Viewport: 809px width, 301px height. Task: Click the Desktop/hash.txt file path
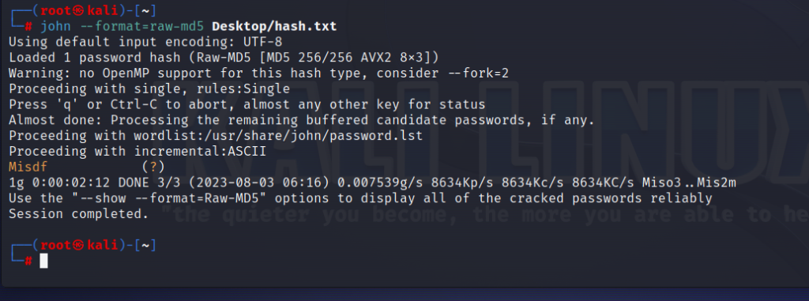tap(274, 26)
